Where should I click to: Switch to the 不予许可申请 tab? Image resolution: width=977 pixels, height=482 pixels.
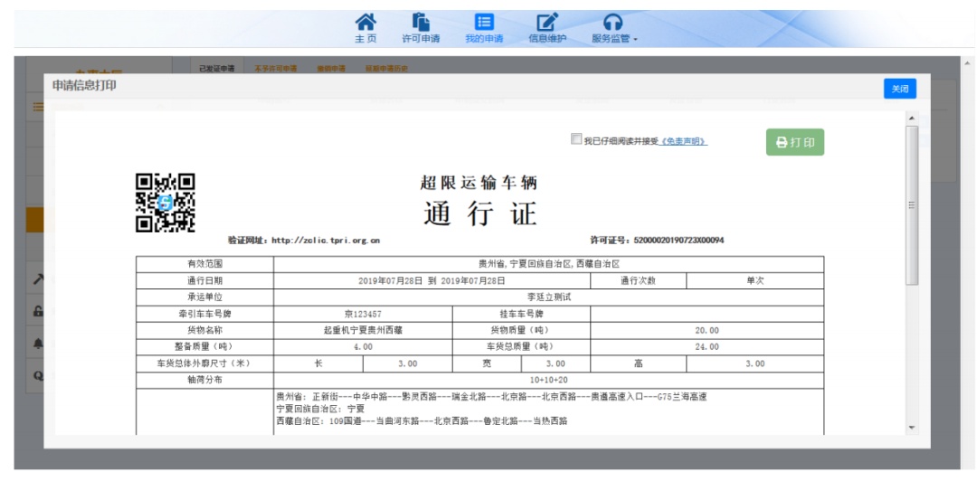275,69
